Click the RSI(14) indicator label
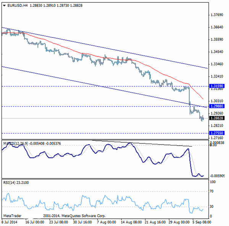Image resolution: width=229 pixels, height=226 pixels. pyautogui.click(x=10, y=182)
